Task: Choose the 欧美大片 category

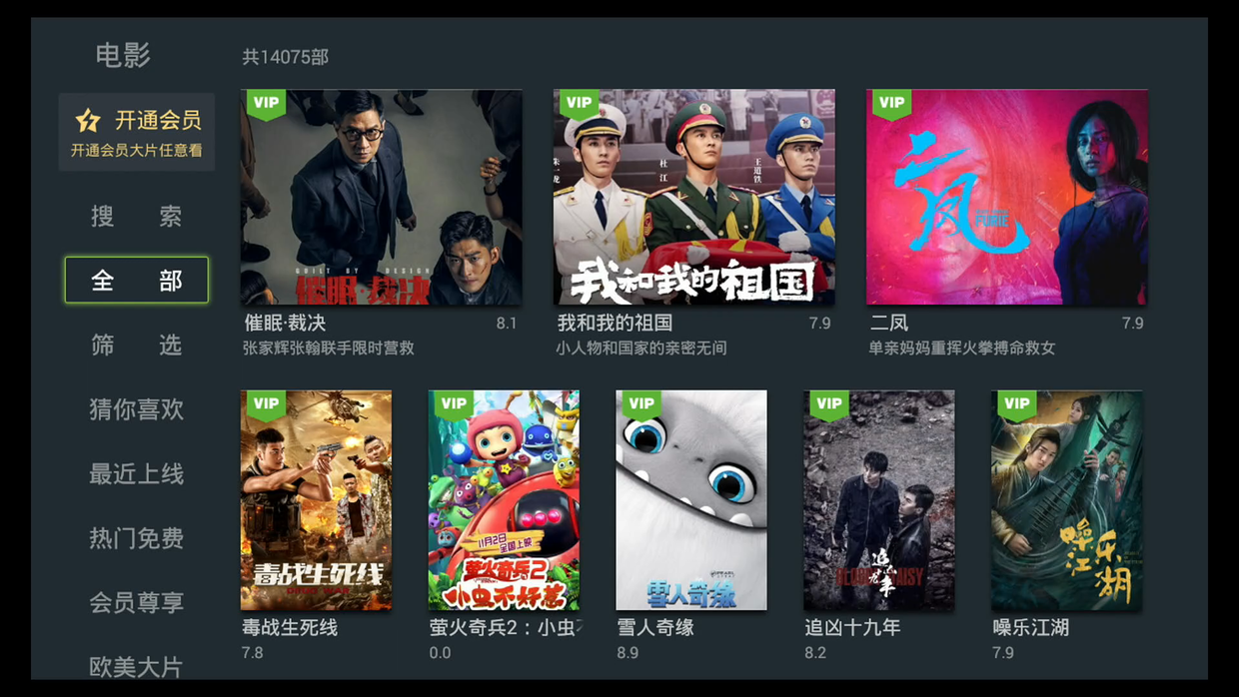Action: (137, 666)
